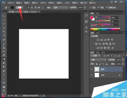Select the Hand tool
This screenshot has height=98, width=127.
coord(4,87)
